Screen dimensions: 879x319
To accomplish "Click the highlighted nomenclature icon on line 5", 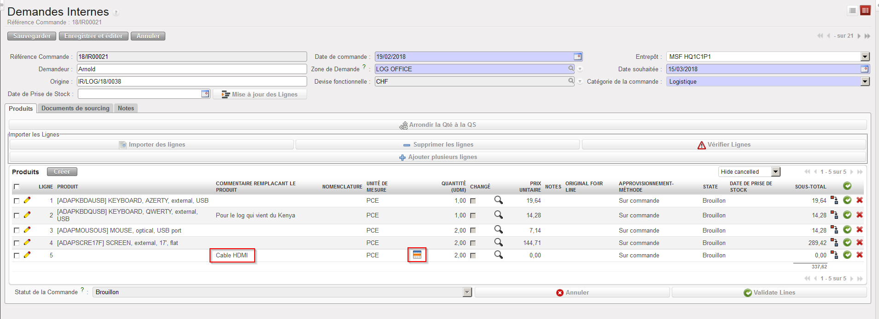I will 417,255.
